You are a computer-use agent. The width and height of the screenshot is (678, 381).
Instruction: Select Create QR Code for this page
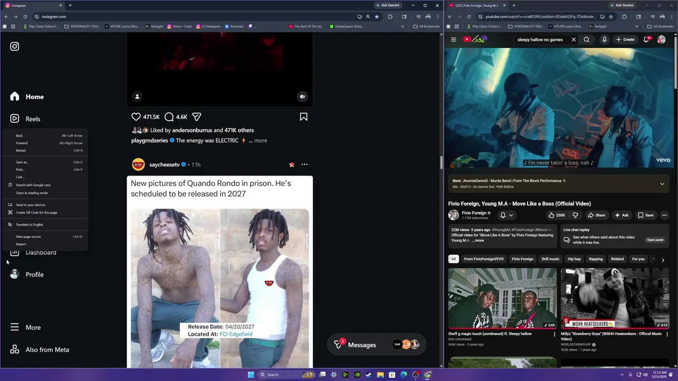45,213
